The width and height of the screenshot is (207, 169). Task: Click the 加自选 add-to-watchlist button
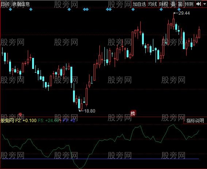139,4
